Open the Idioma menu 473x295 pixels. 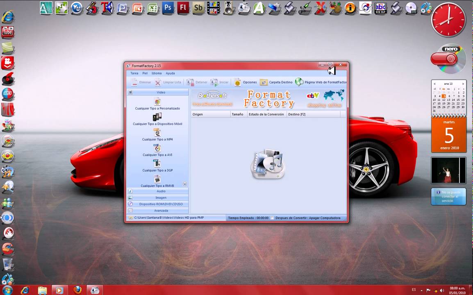click(x=157, y=73)
